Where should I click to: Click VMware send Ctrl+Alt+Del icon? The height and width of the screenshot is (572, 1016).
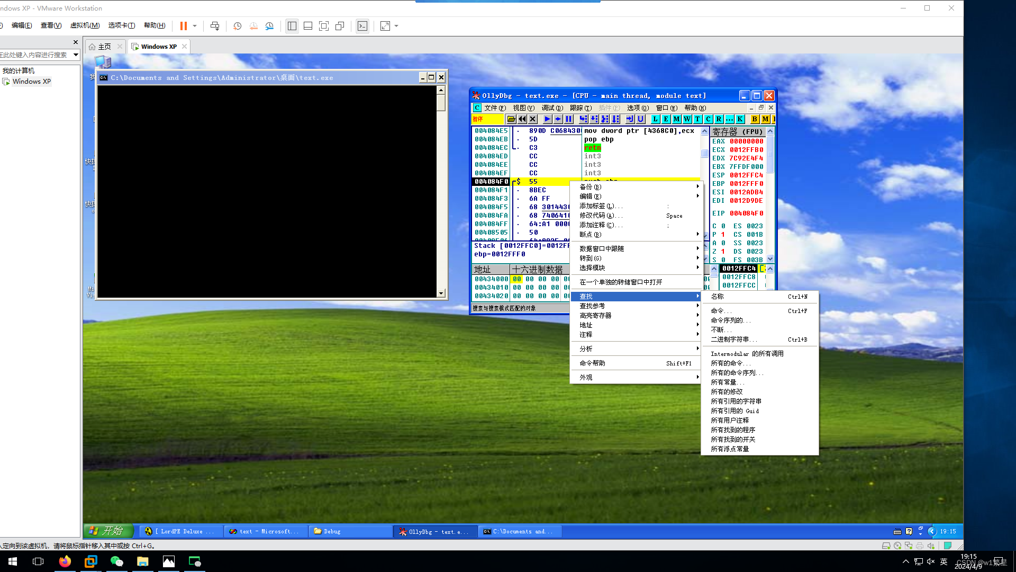pos(215,26)
